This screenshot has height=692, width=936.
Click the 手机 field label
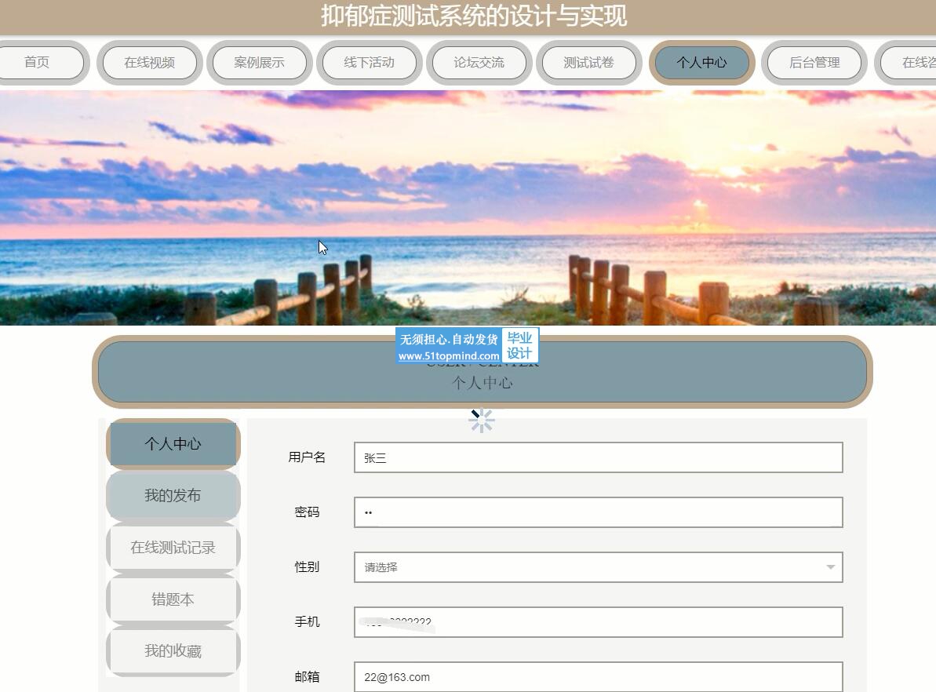[x=307, y=622]
